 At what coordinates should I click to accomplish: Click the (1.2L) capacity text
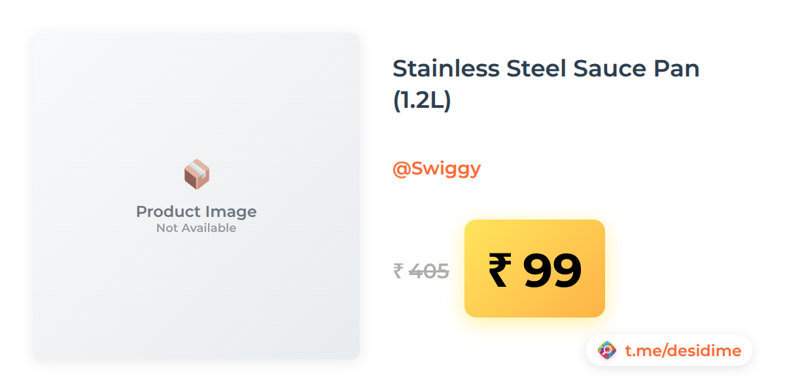(422, 101)
